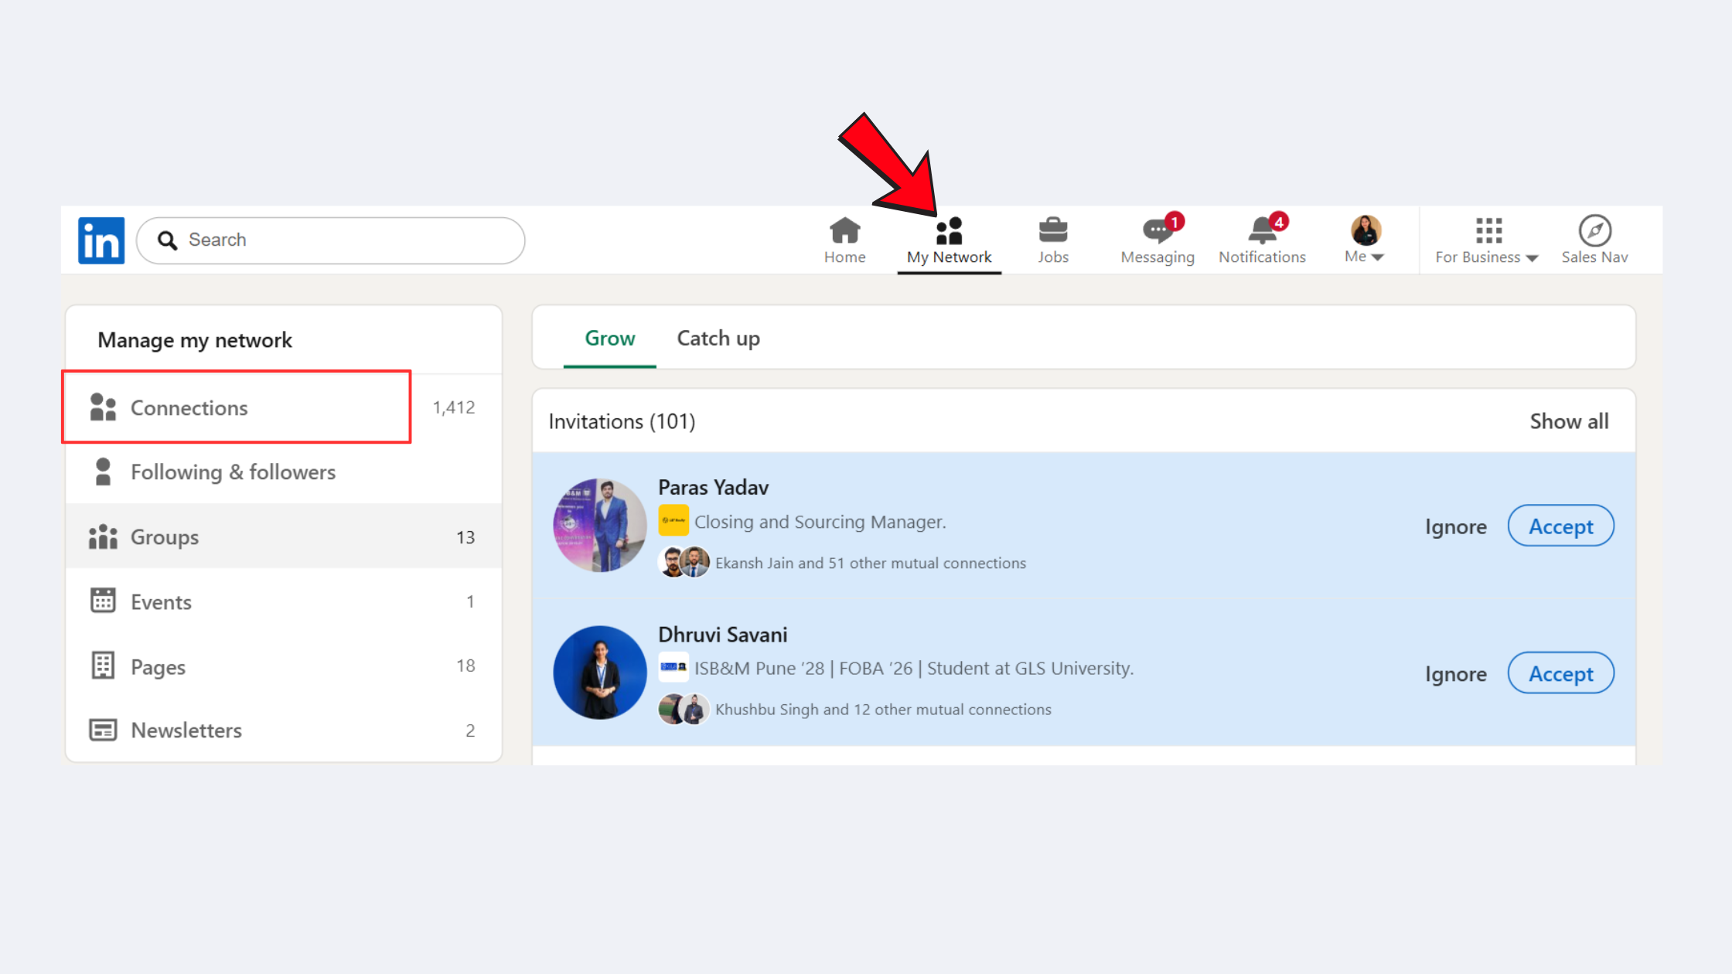Expand the For Business dropdown
The width and height of the screenshot is (1732, 974).
point(1486,257)
